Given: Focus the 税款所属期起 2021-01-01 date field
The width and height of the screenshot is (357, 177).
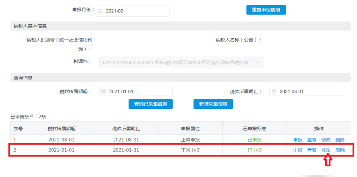Looking at the screenshot, I should tap(136, 91).
